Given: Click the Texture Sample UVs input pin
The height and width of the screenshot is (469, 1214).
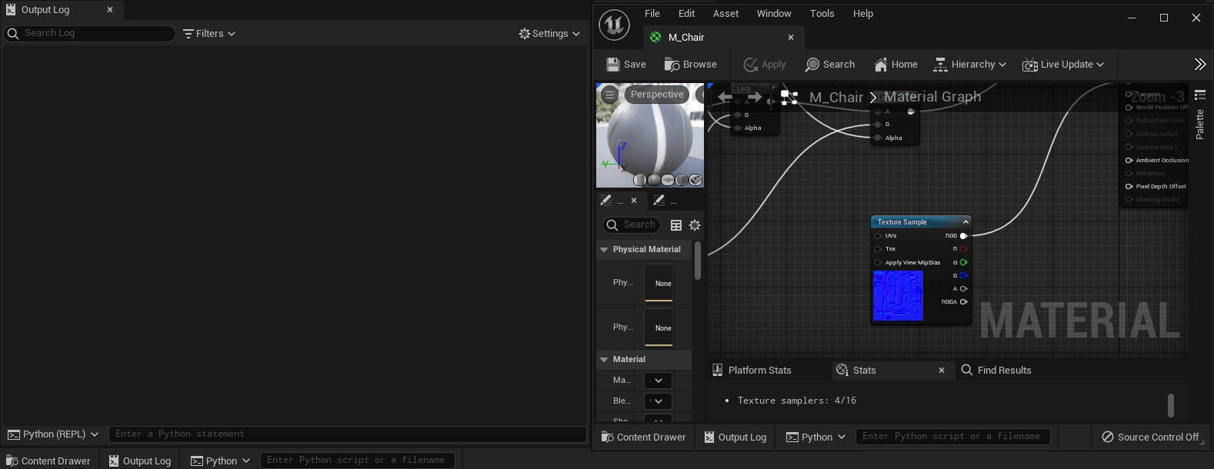Looking at the screenshot, I should click(x=879, y=236).
